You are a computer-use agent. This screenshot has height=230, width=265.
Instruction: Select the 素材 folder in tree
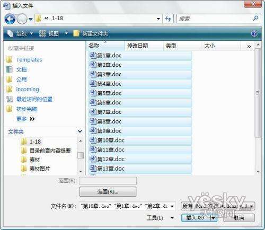point(34,160)
